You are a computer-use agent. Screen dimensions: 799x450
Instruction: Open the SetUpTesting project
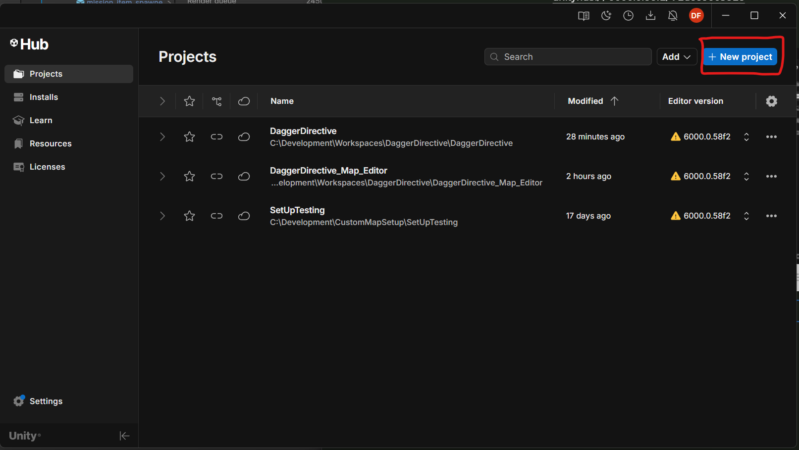(297, 210)
